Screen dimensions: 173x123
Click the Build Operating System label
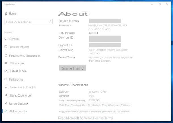[x=72, y=101]
